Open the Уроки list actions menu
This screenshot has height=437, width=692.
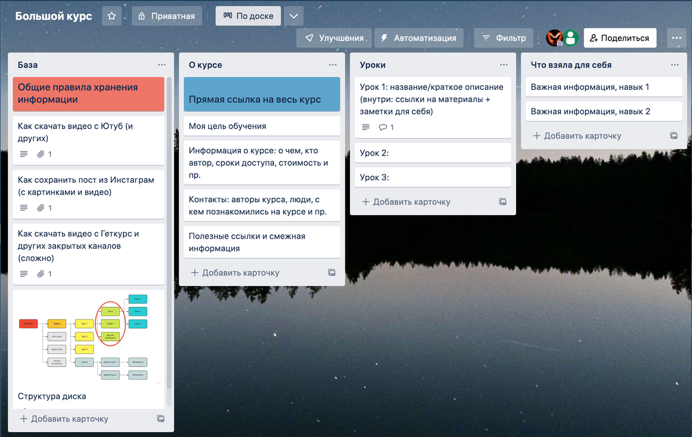[x=504, y=65]
